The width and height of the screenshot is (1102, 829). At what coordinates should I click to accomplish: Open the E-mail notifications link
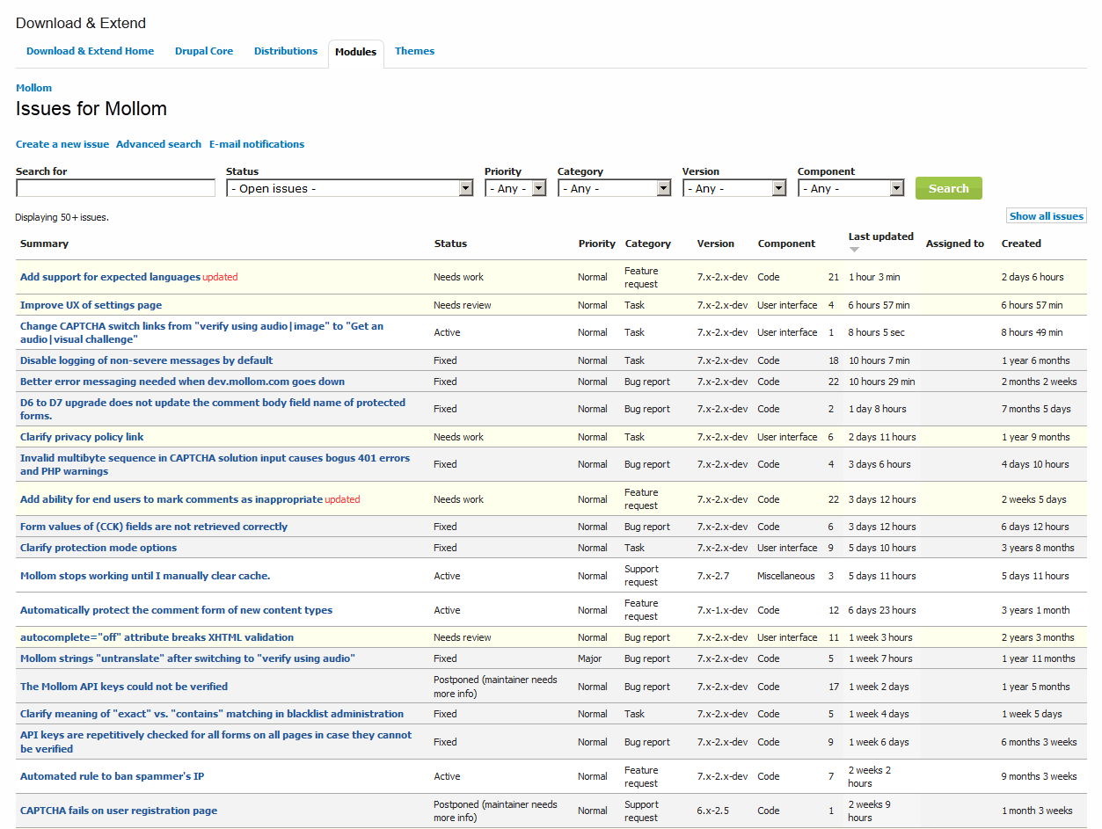256,143
